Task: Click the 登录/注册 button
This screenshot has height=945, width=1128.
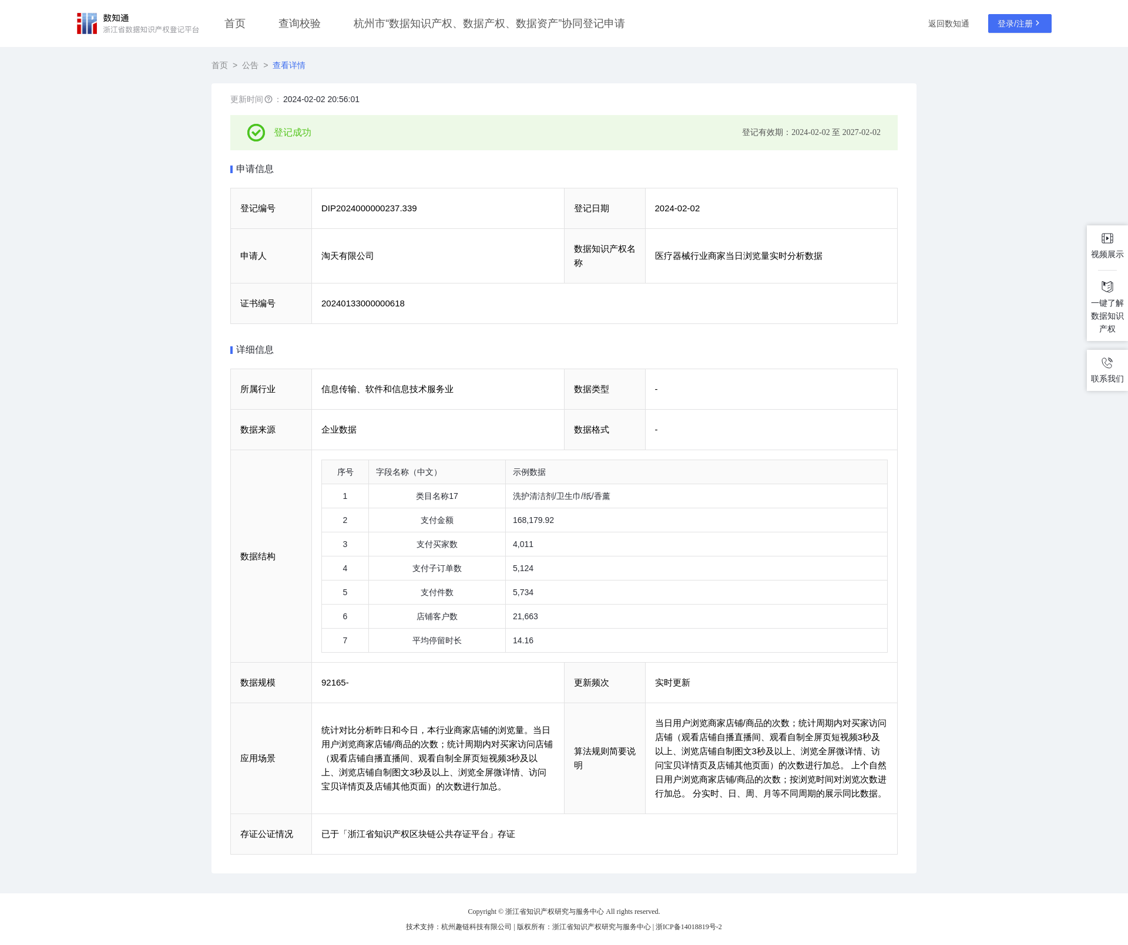Action: 1020,23
